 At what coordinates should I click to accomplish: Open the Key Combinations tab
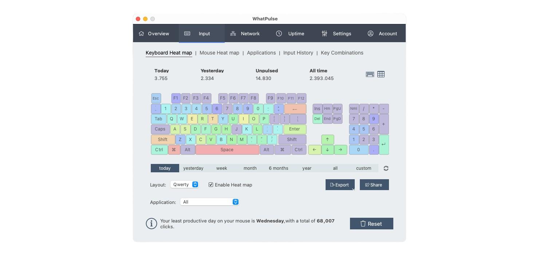click(342, 53)
